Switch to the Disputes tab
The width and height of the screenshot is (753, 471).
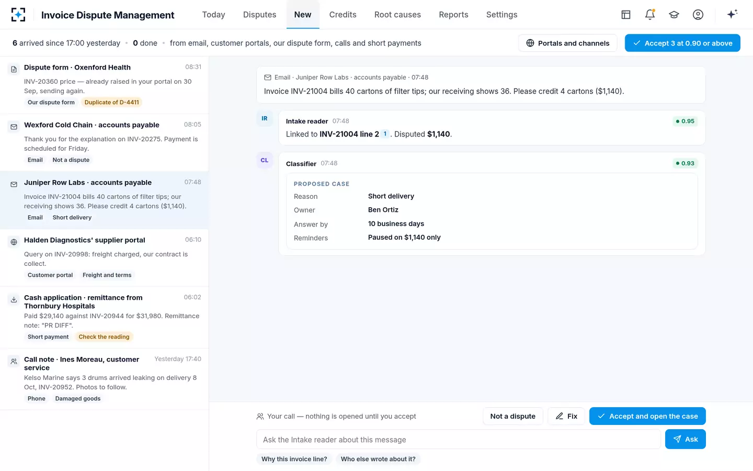[259, 15]
